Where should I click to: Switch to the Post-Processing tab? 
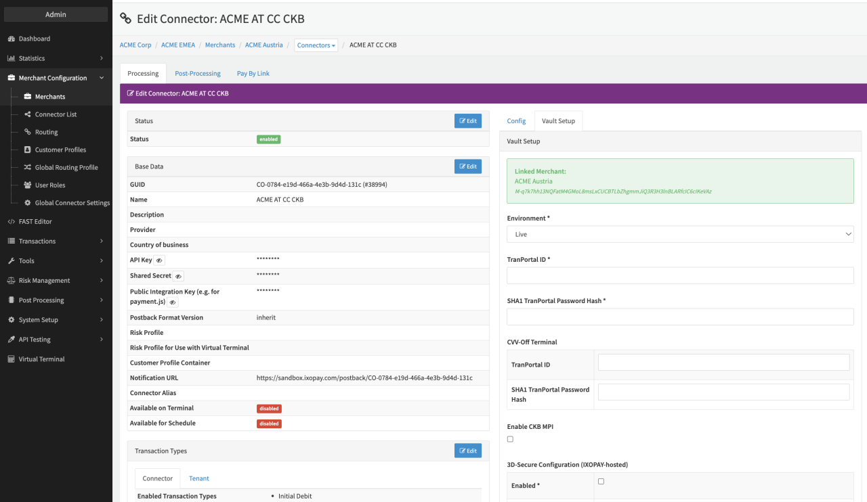(x=198, y=73)
